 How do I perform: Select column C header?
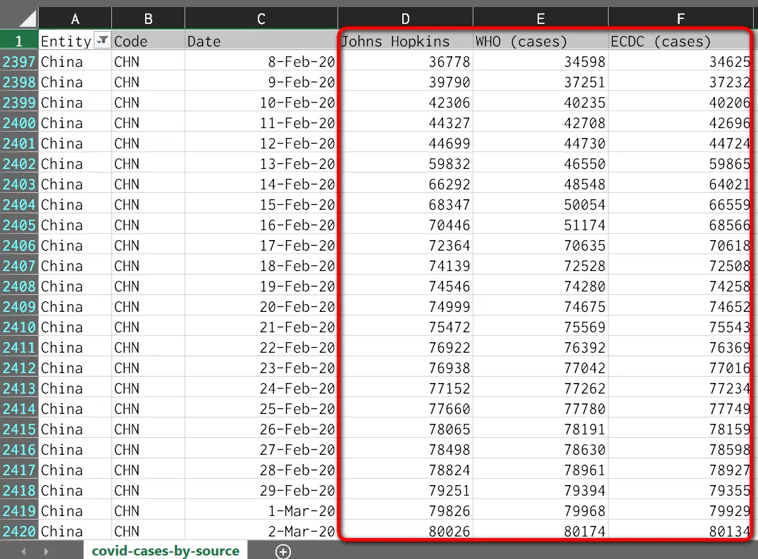point(261,18)
